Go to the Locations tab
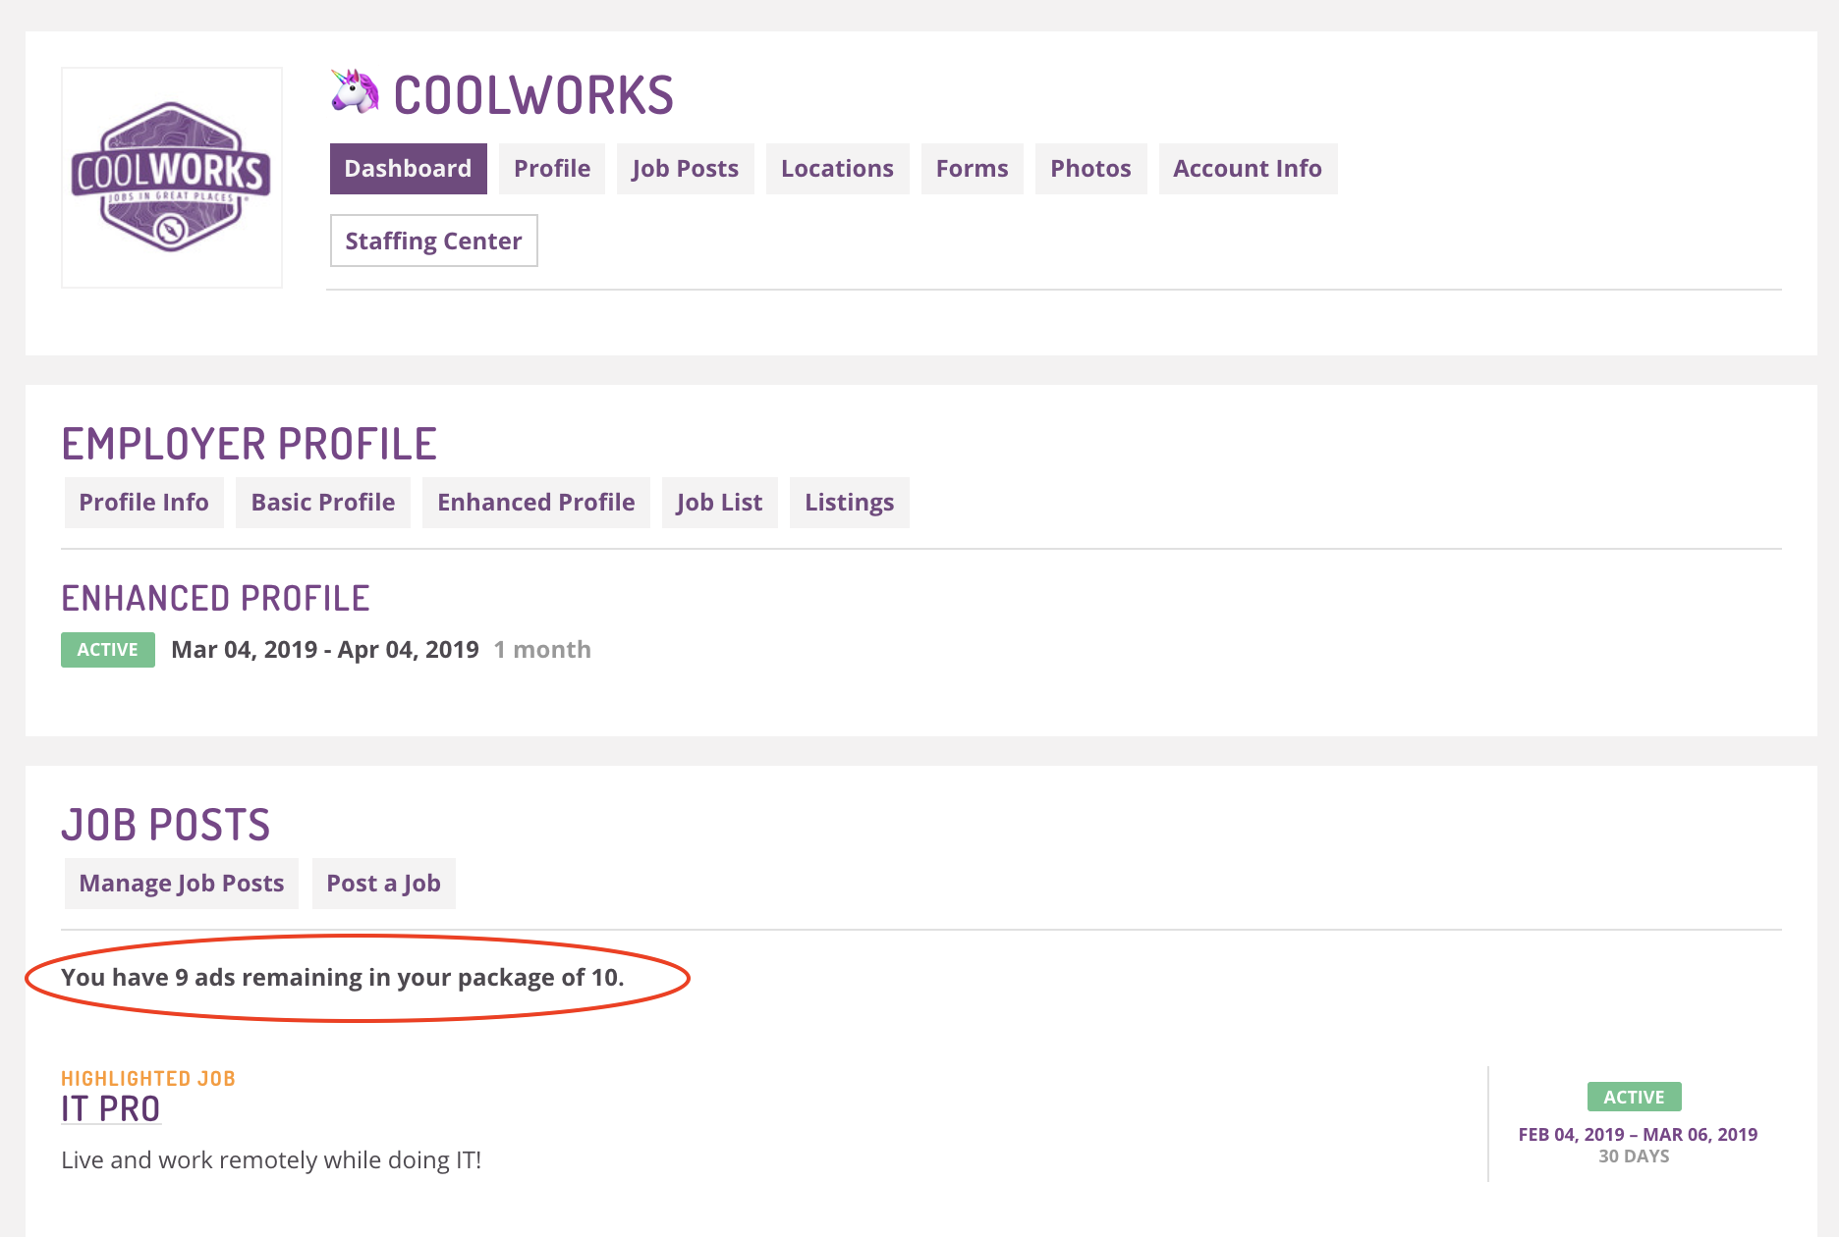Image resolution: width=1839 pixels, height=1237 pixels. [837, 169]
